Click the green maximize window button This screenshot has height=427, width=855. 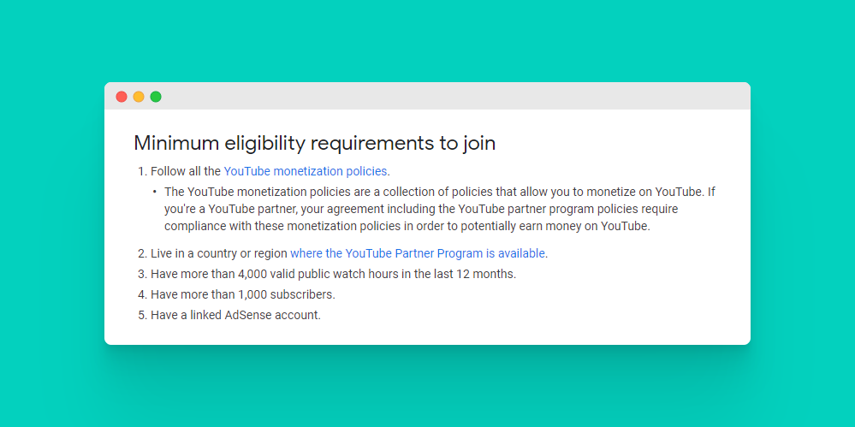[x=156, y=97]
